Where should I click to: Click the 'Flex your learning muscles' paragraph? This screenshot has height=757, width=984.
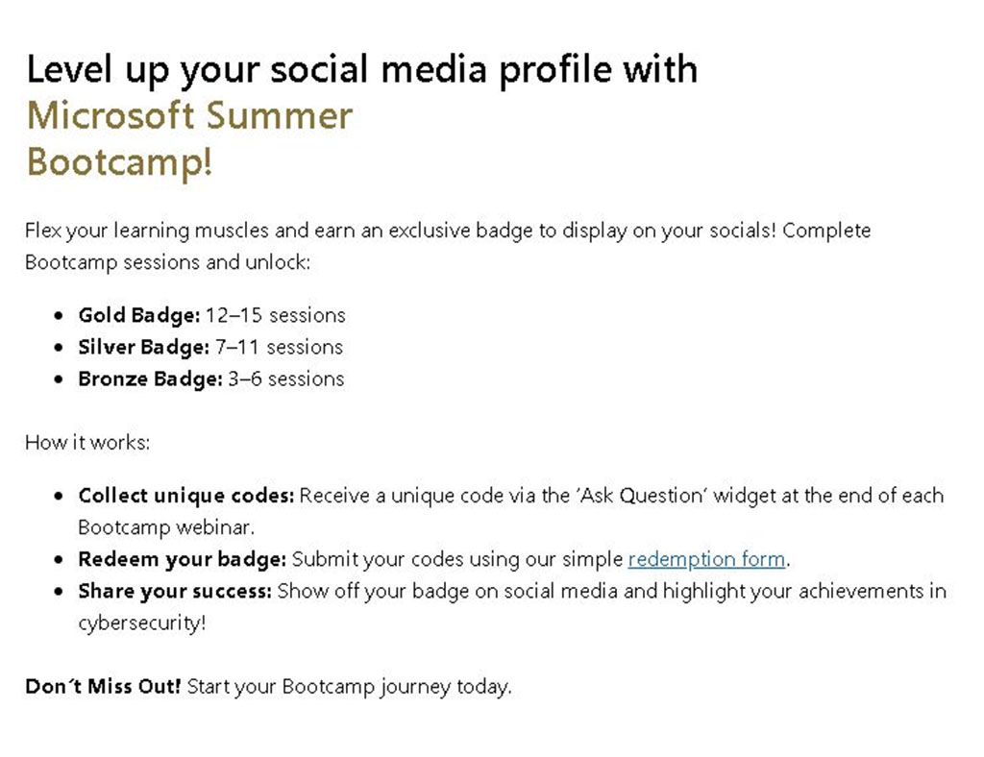(448, 246)
